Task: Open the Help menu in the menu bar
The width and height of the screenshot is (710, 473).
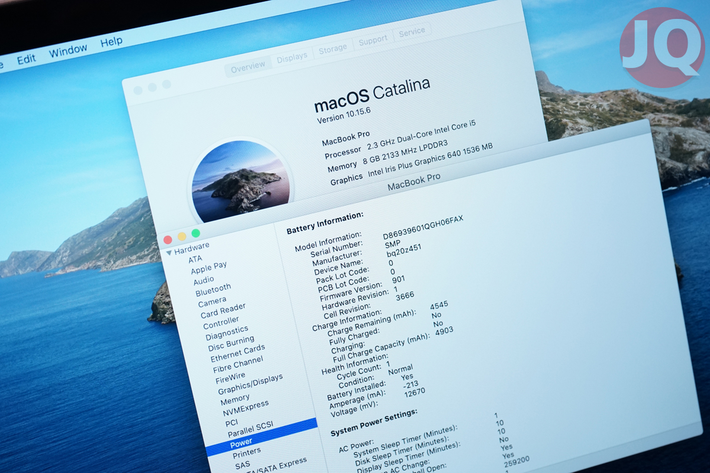Action: pos(111,42)
